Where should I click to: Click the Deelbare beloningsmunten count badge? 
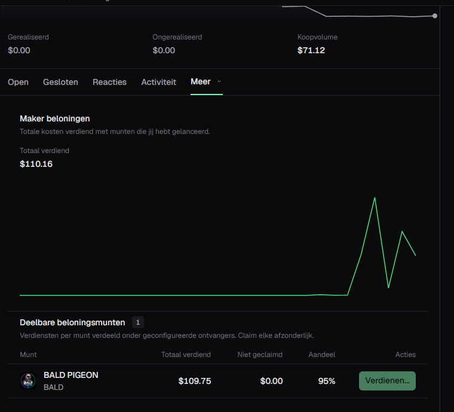tap(138, 322)
